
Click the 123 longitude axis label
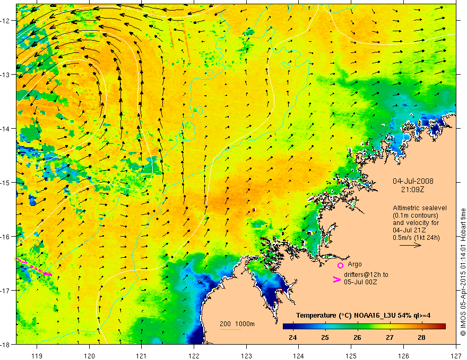(246, 356)
